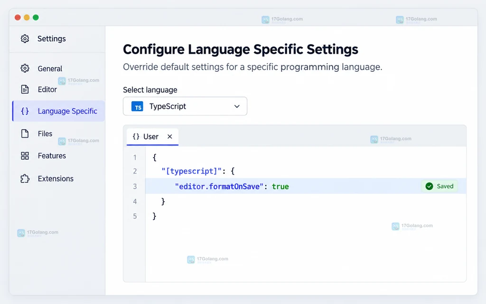Image resolution: width=486 pixels, height=304 pixels.
Task: Switch to the User tab
Action: pyautogui.click(x=152, y=137)
